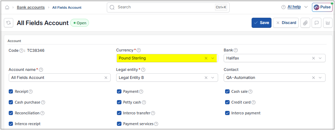Expand the Contact dropdown chevron
The height and width of the screenshot is (130, 335).
pyautogui.click(x=320, y=78)
